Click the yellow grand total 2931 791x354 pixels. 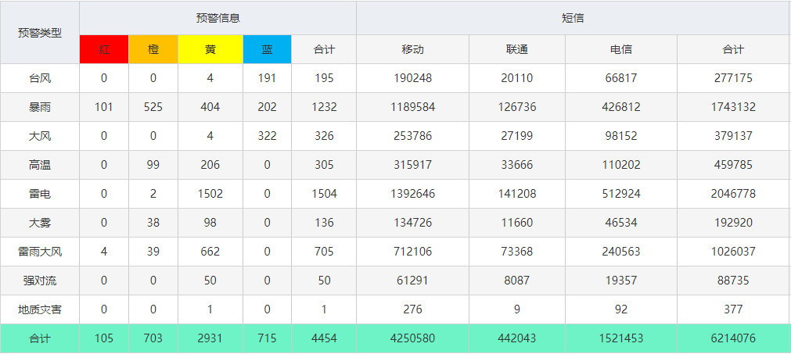210,338
